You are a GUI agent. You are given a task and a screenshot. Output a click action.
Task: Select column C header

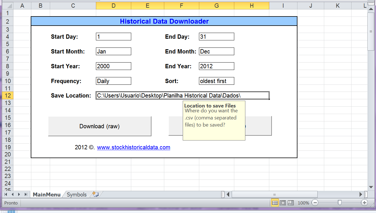click(73, 5)
